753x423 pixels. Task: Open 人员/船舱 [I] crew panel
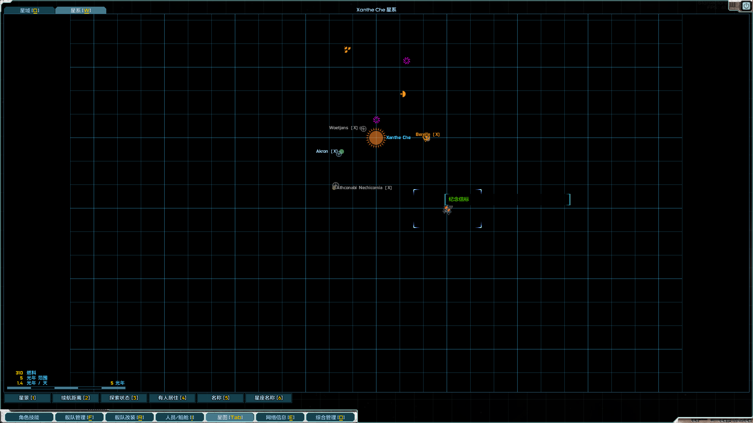[x=180, y=417]
